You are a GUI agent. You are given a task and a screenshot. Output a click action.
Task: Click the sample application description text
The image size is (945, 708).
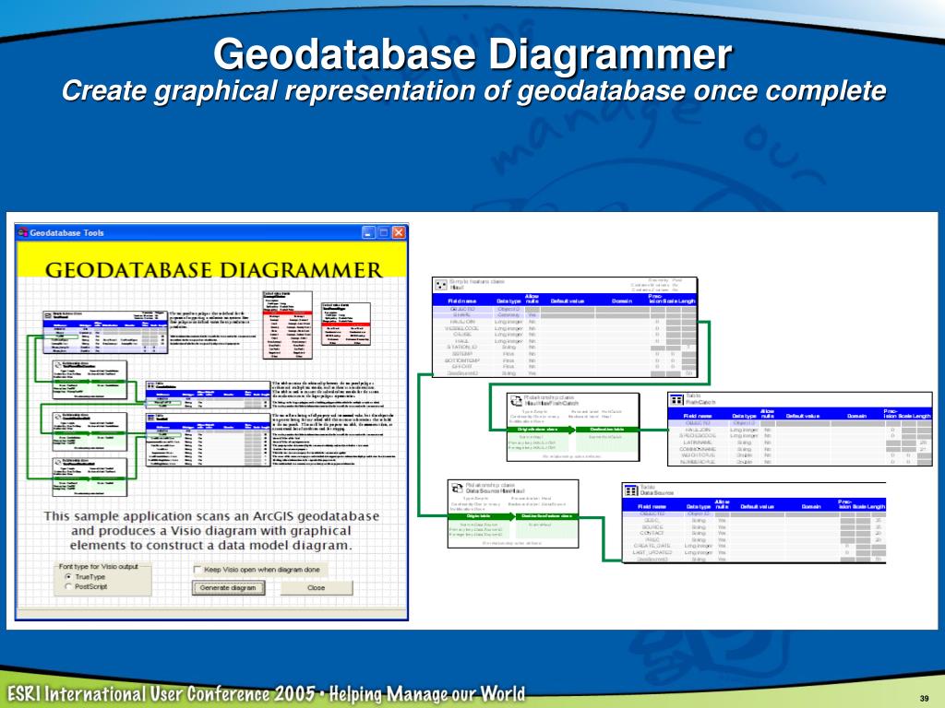[x=211, y=531]
